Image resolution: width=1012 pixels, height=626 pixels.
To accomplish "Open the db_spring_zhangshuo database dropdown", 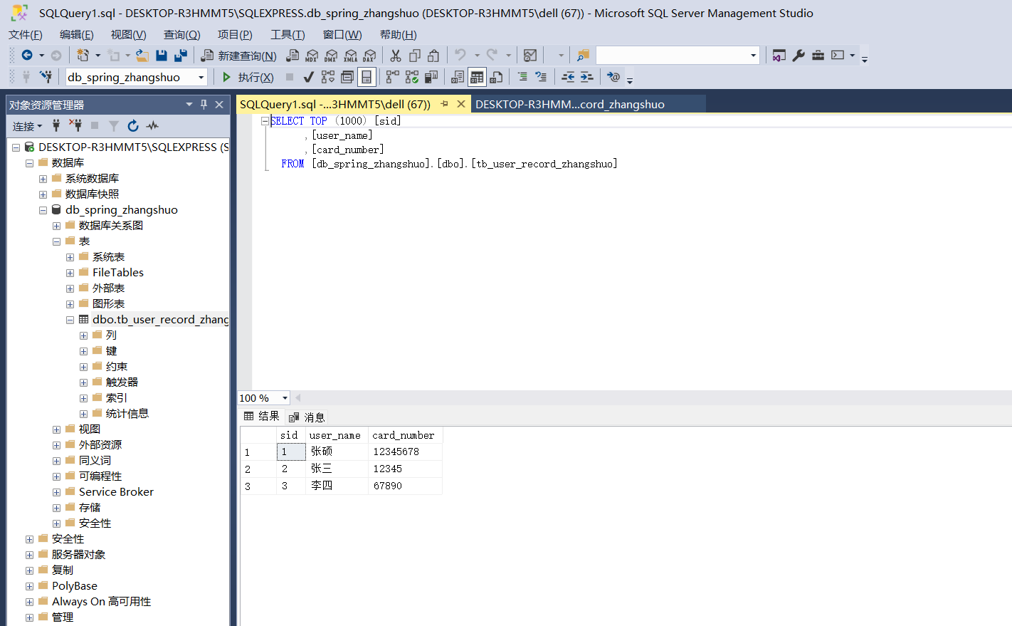I will [x=201, y=77].
